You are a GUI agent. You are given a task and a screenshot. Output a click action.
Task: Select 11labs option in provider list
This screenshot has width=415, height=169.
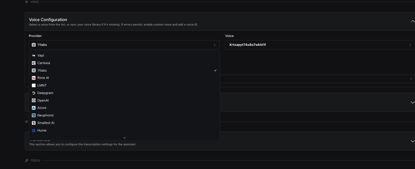[x=42, y=71]
